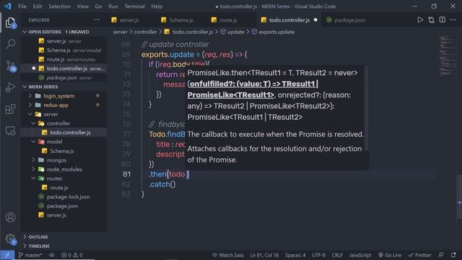
Task: Open the Run menu
Action: click(x=113, y=6)
